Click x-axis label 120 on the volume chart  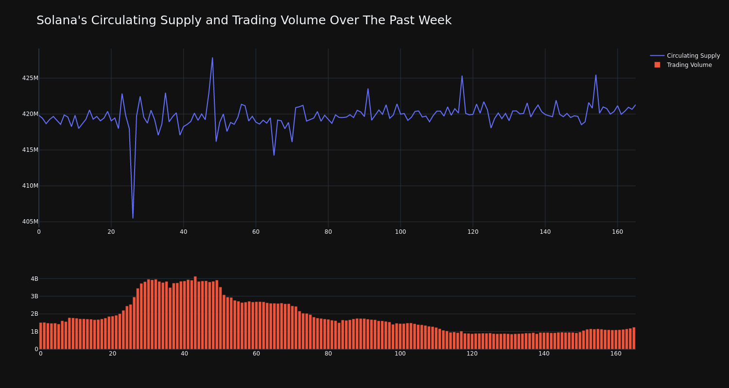click(472, 354)
